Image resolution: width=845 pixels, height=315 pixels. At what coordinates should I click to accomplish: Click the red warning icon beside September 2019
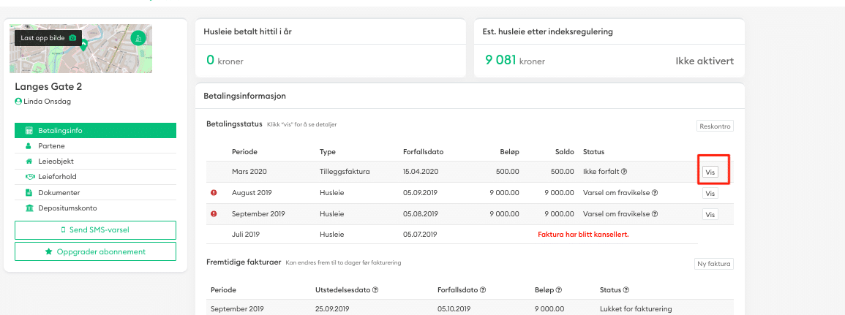click(x=214, y=214)
